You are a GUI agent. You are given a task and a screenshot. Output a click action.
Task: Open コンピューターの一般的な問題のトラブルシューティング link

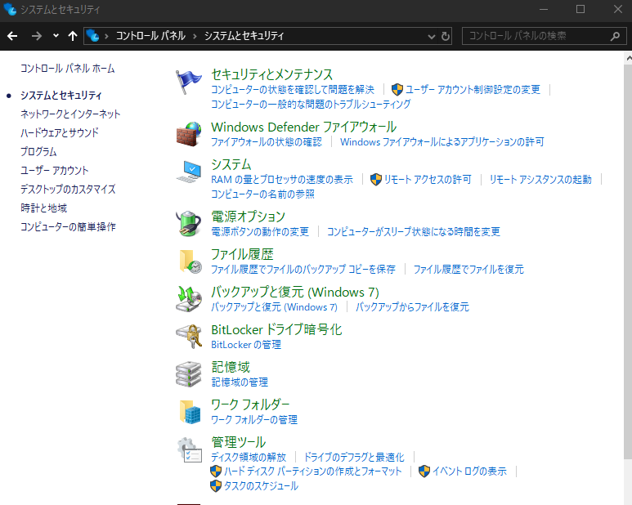pyautogui.click(x=311, y=104)
